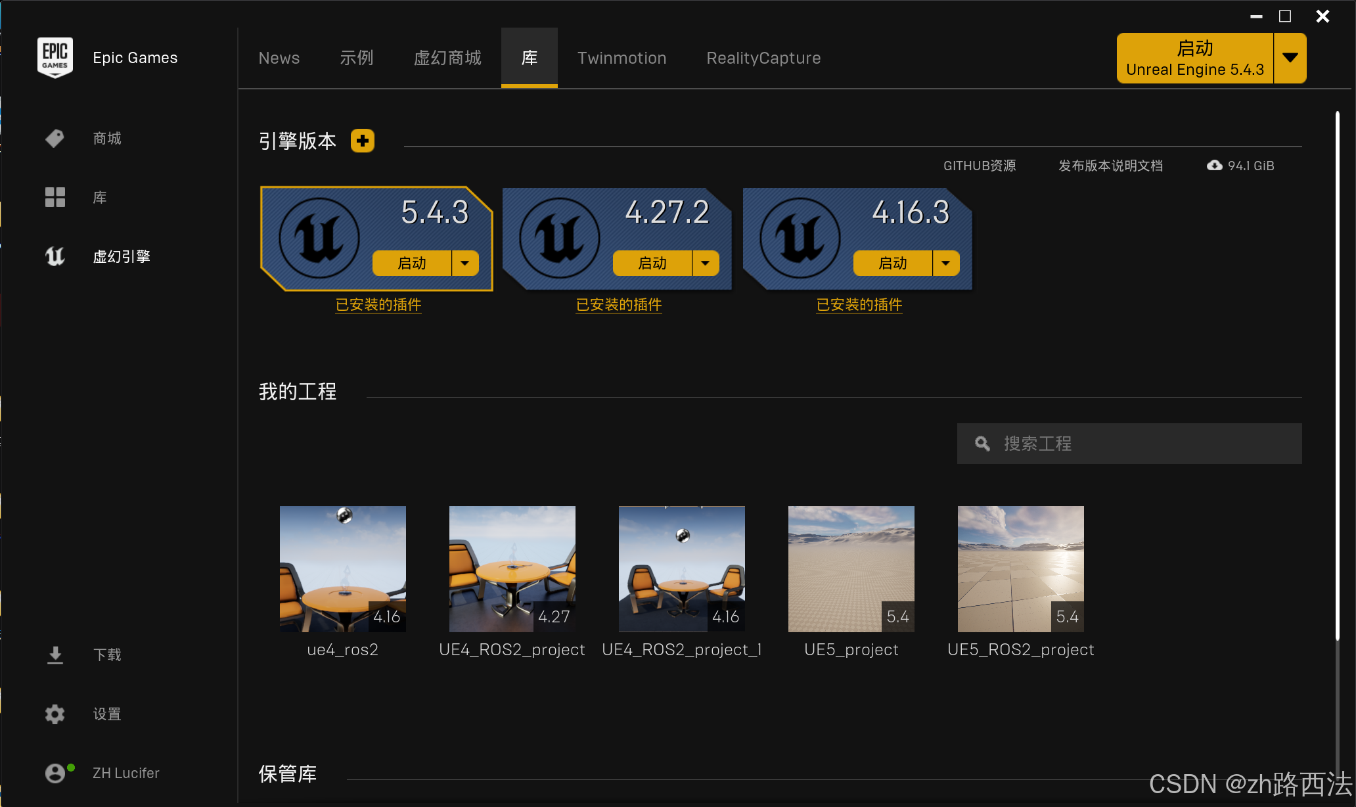
Task: Switch to the 示例 tab
Action: (357, 58)
